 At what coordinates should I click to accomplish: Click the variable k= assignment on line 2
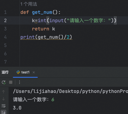point(35,21)
